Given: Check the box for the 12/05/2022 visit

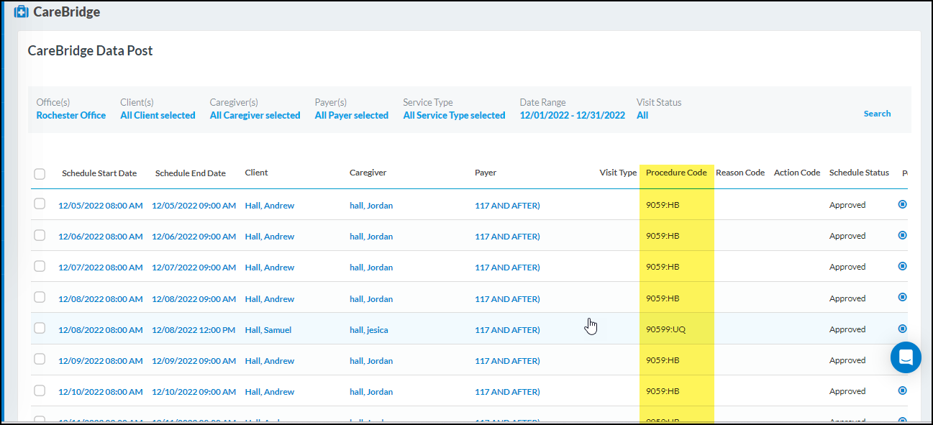Looking at the screenshot, I should [40, 204].
